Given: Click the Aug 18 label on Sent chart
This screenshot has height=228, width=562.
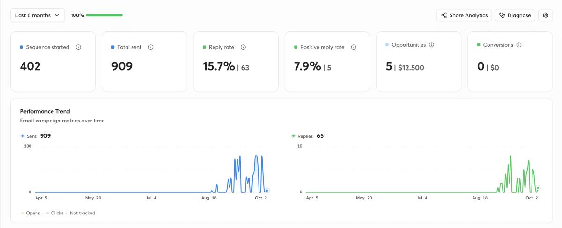Looking at the screenshot, I should click(x=209, y=198).
